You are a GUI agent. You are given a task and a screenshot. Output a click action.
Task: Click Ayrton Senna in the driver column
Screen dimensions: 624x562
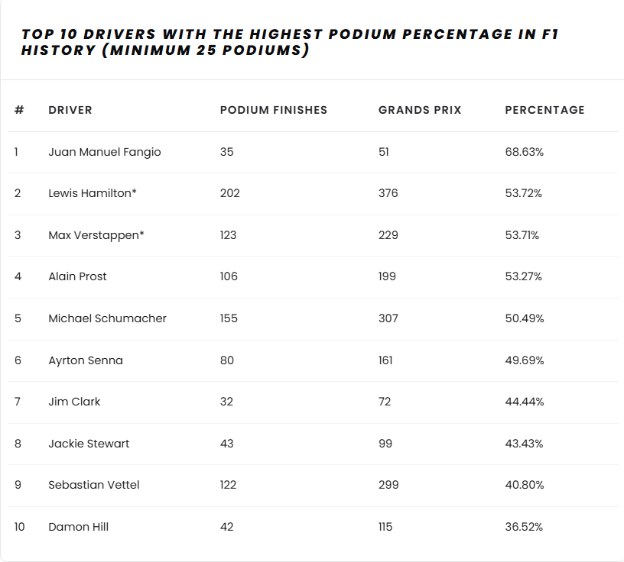86,360
